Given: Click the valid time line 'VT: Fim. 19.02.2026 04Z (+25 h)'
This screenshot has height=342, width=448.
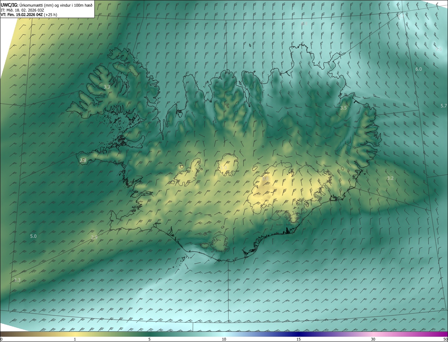Looking at the screenshot, I should point(29,15).
